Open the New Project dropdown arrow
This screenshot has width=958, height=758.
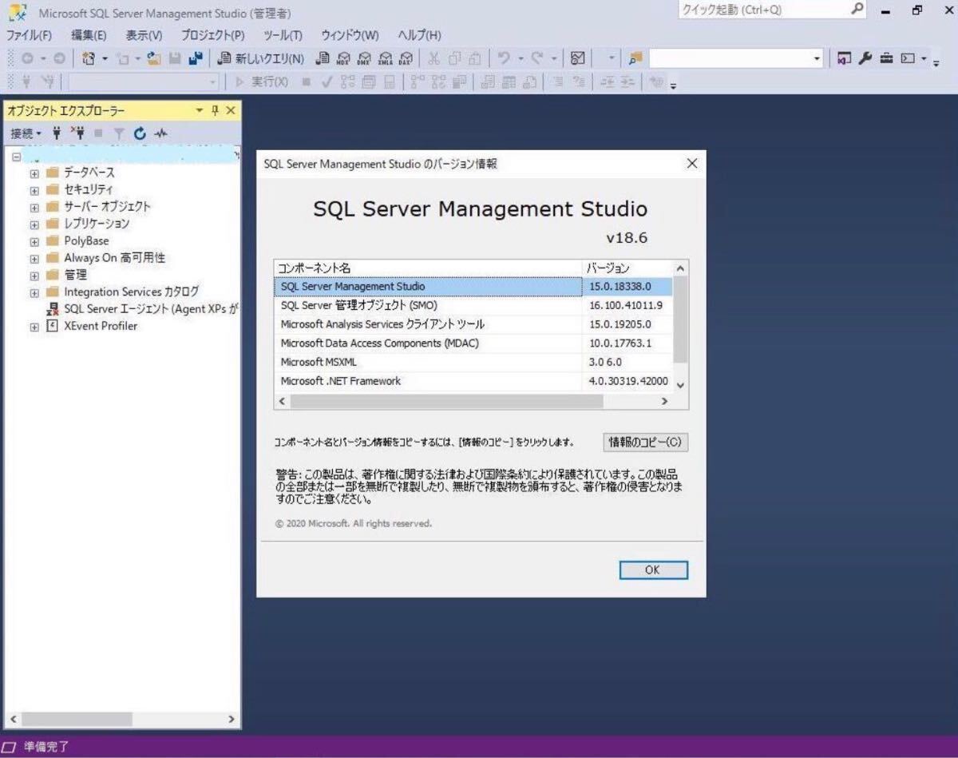[105, 58]
